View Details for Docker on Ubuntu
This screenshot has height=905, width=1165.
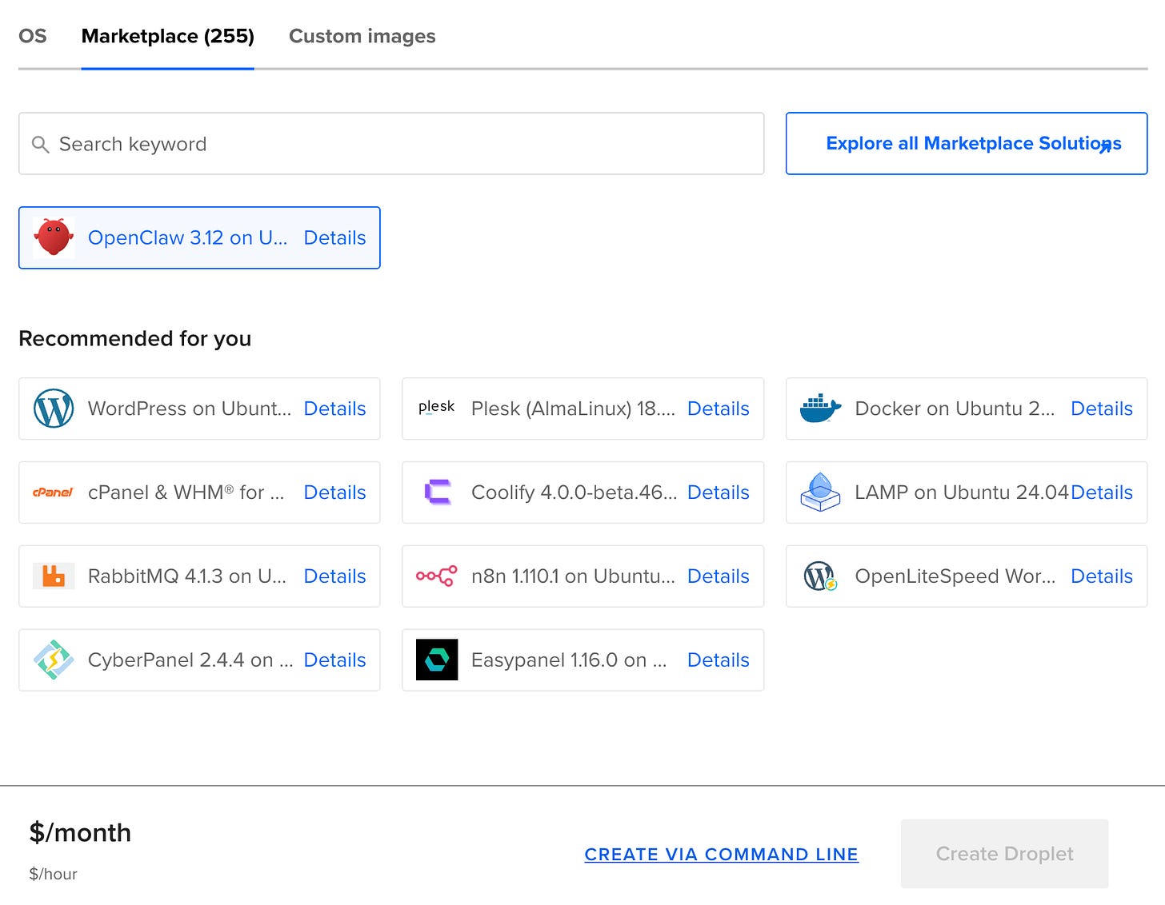1102,409
